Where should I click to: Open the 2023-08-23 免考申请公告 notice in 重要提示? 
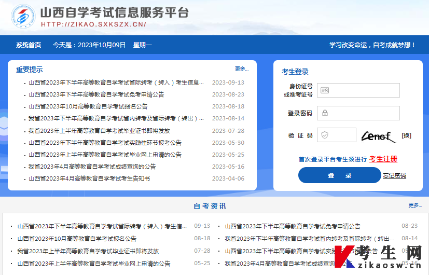(x=96, y=94)
